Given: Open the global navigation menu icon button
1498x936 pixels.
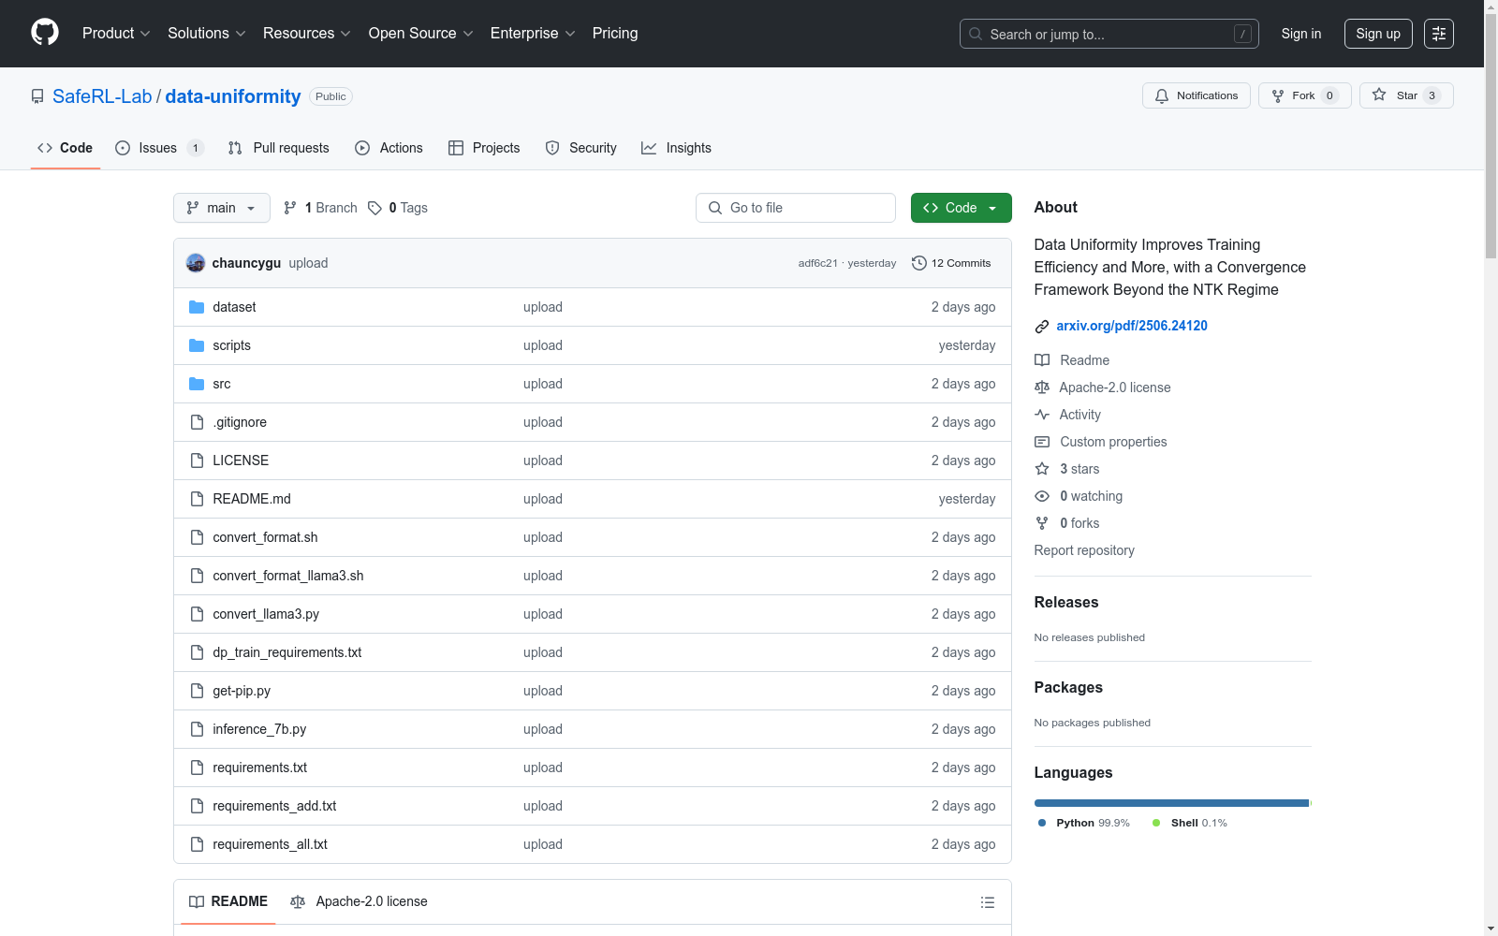Looking at the screenshot, I should point(1439,34).
